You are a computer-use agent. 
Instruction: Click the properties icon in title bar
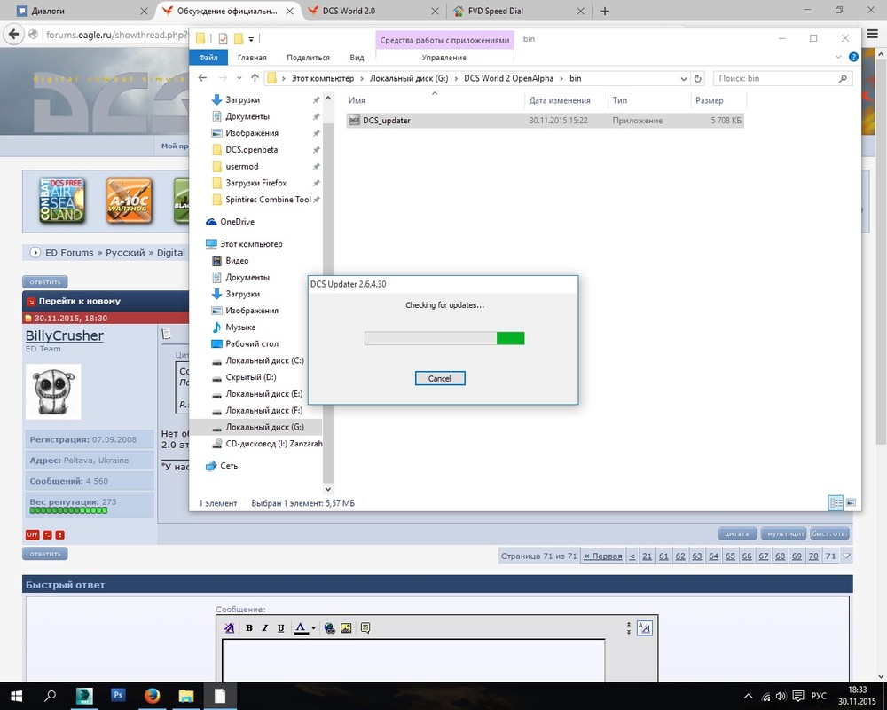[223, 38]
